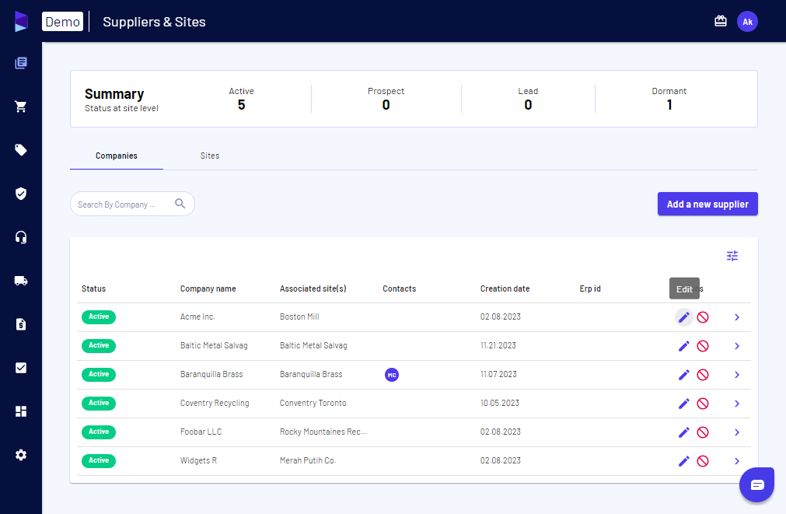Sort by Company name column header
786x514 pixels.
point(208,288)
